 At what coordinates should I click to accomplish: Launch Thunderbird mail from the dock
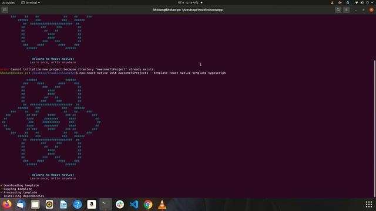[x=21, y=205]
